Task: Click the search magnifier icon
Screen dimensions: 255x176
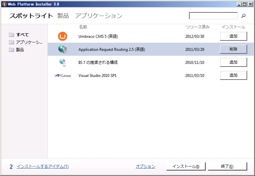Action: 243,16
